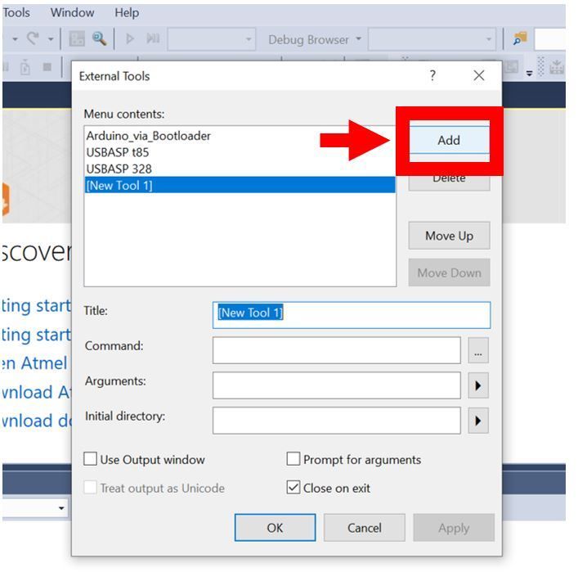The width and height of the screenshot is (578, 572).
Task: Click the Find in Files magnifier icon
Action: pyautogui.click(x=99, y=38)
